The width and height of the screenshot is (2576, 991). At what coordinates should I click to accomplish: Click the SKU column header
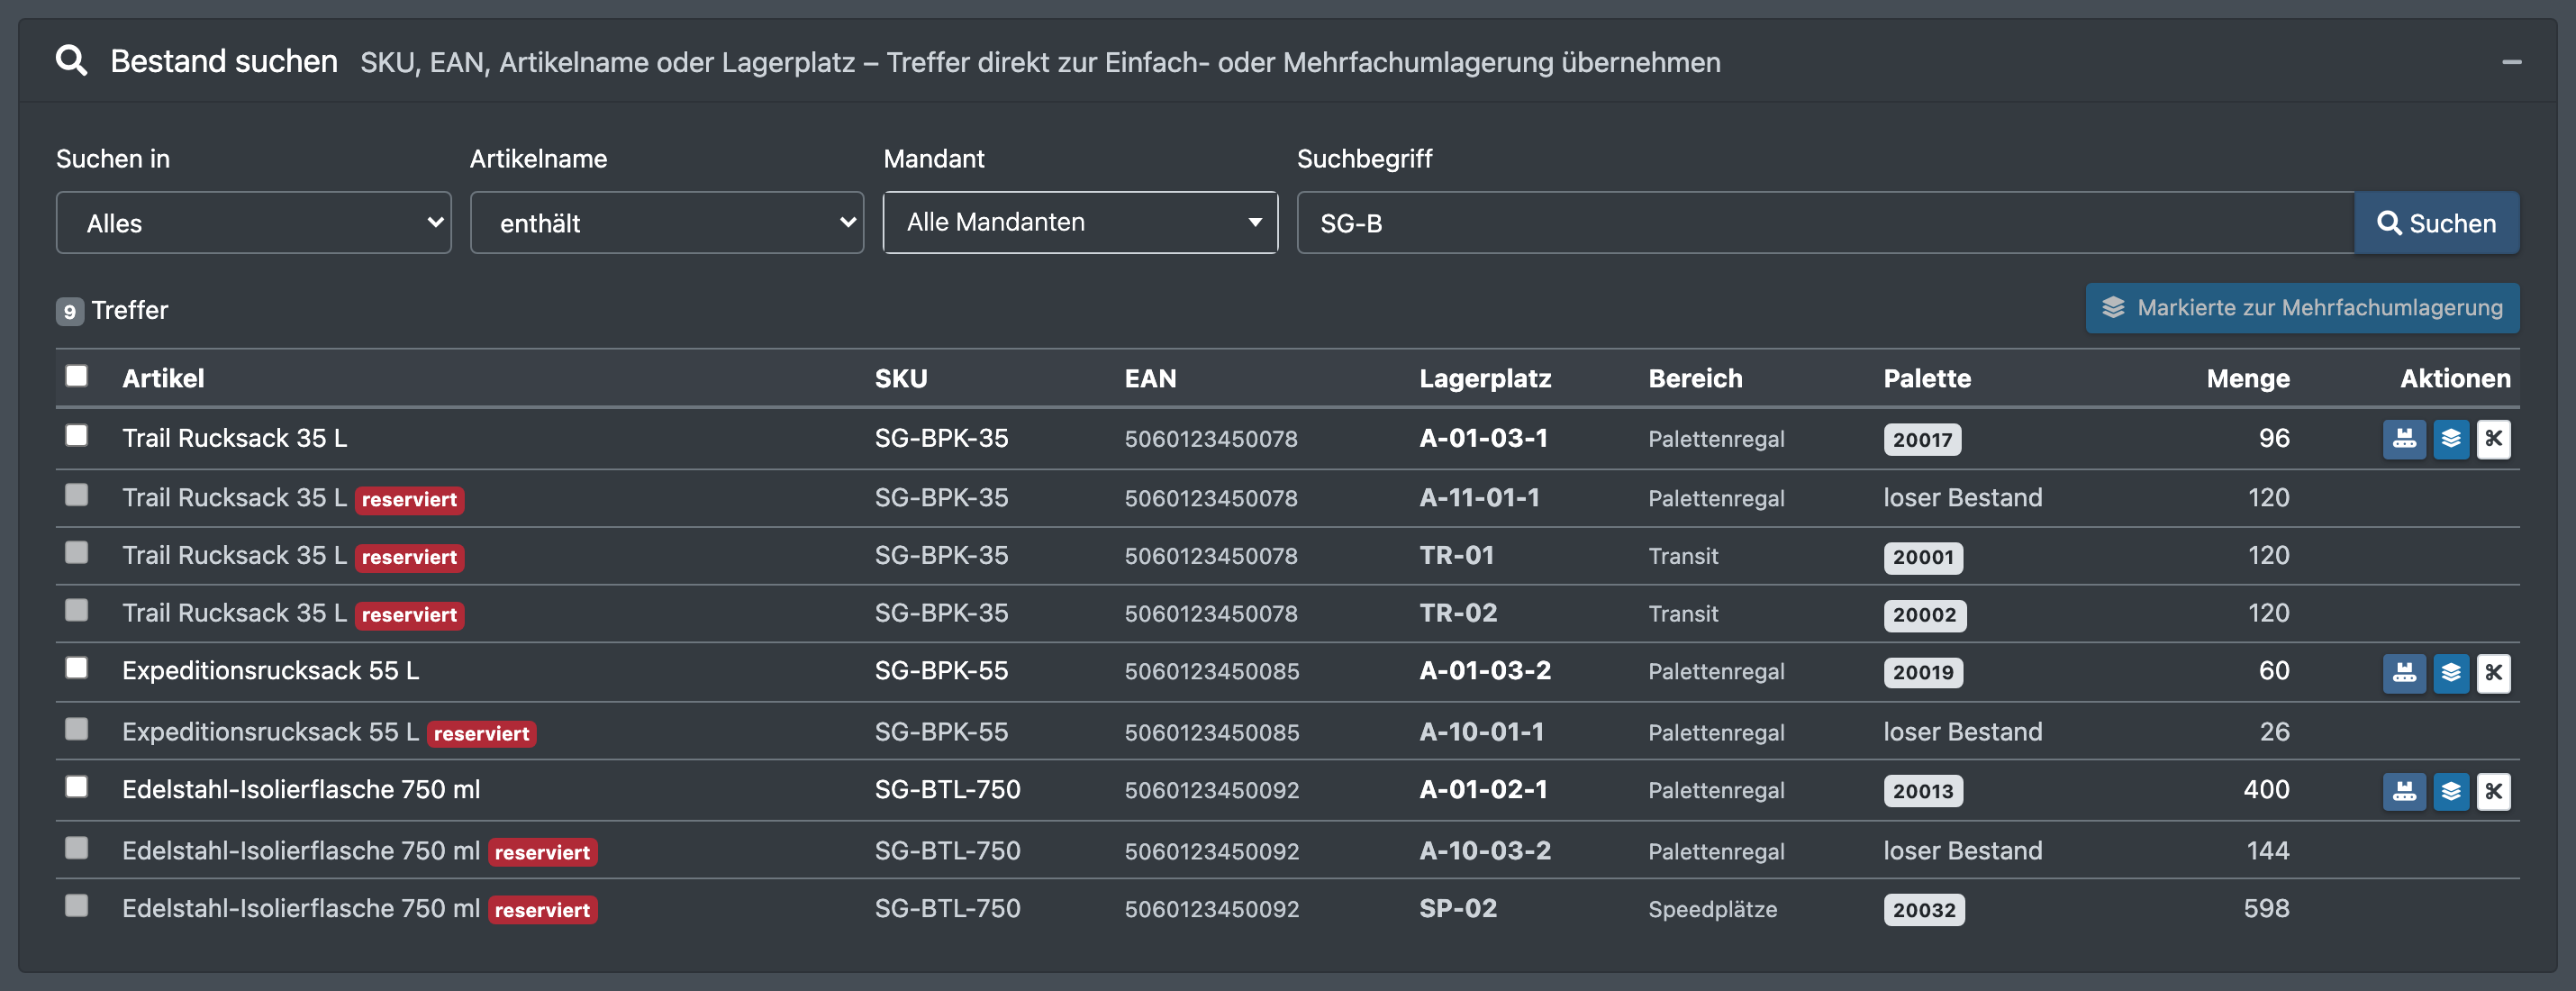[x=901, y=378]
